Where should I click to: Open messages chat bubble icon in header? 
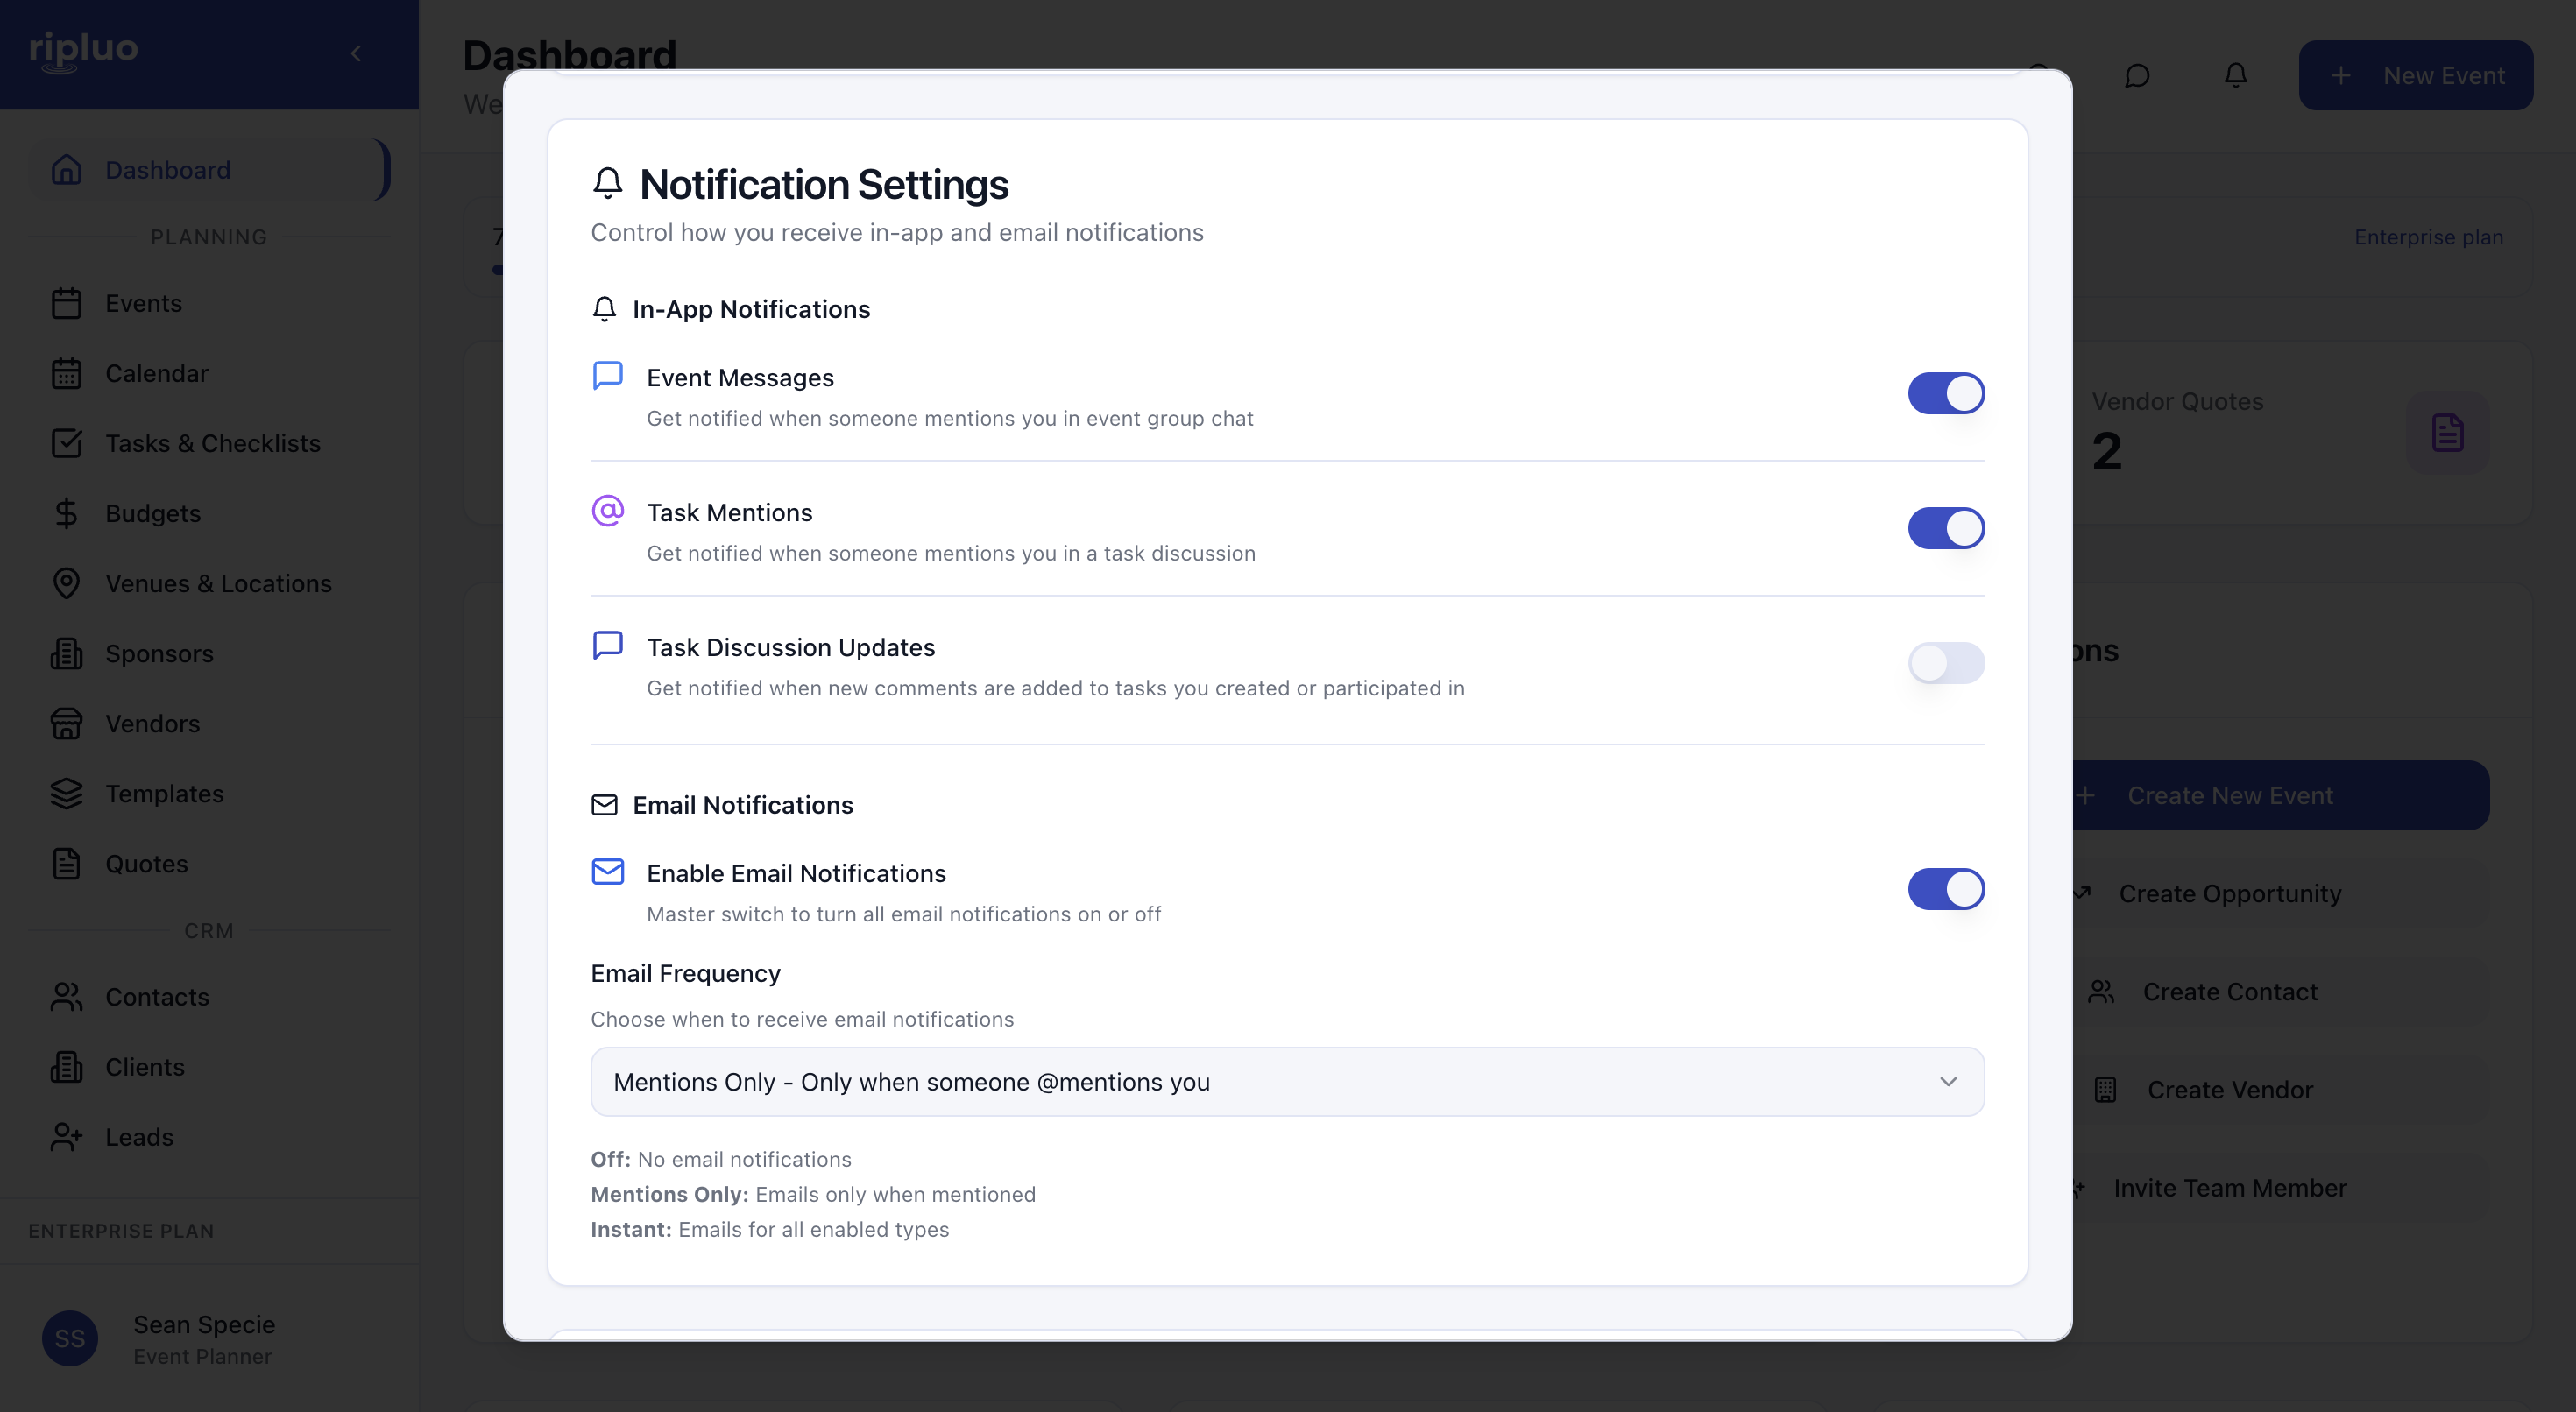(x=2137, y=76)
